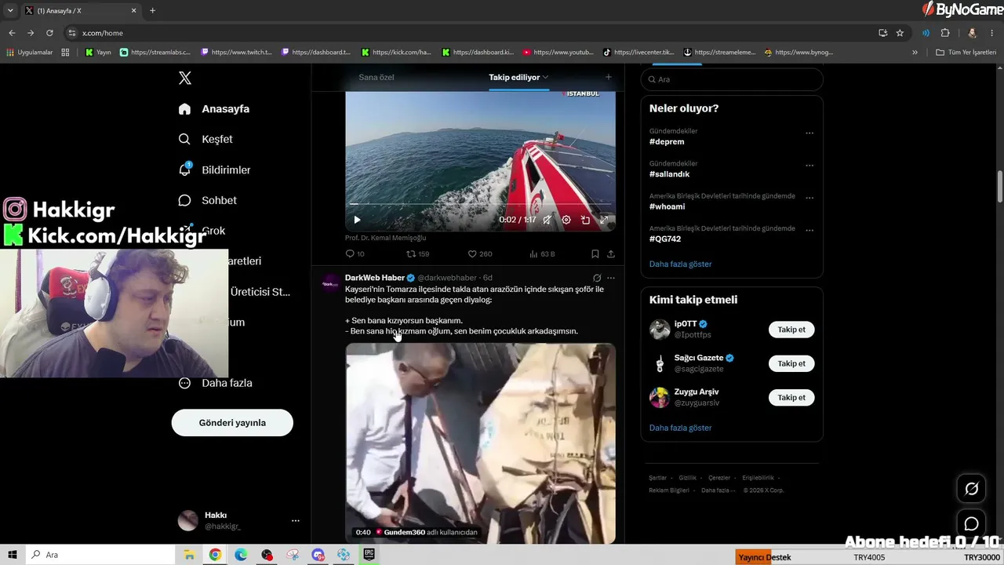Follow ip0TT with Takip et
This screenshot has width=1004, height=565.
[x=791, y=330]
